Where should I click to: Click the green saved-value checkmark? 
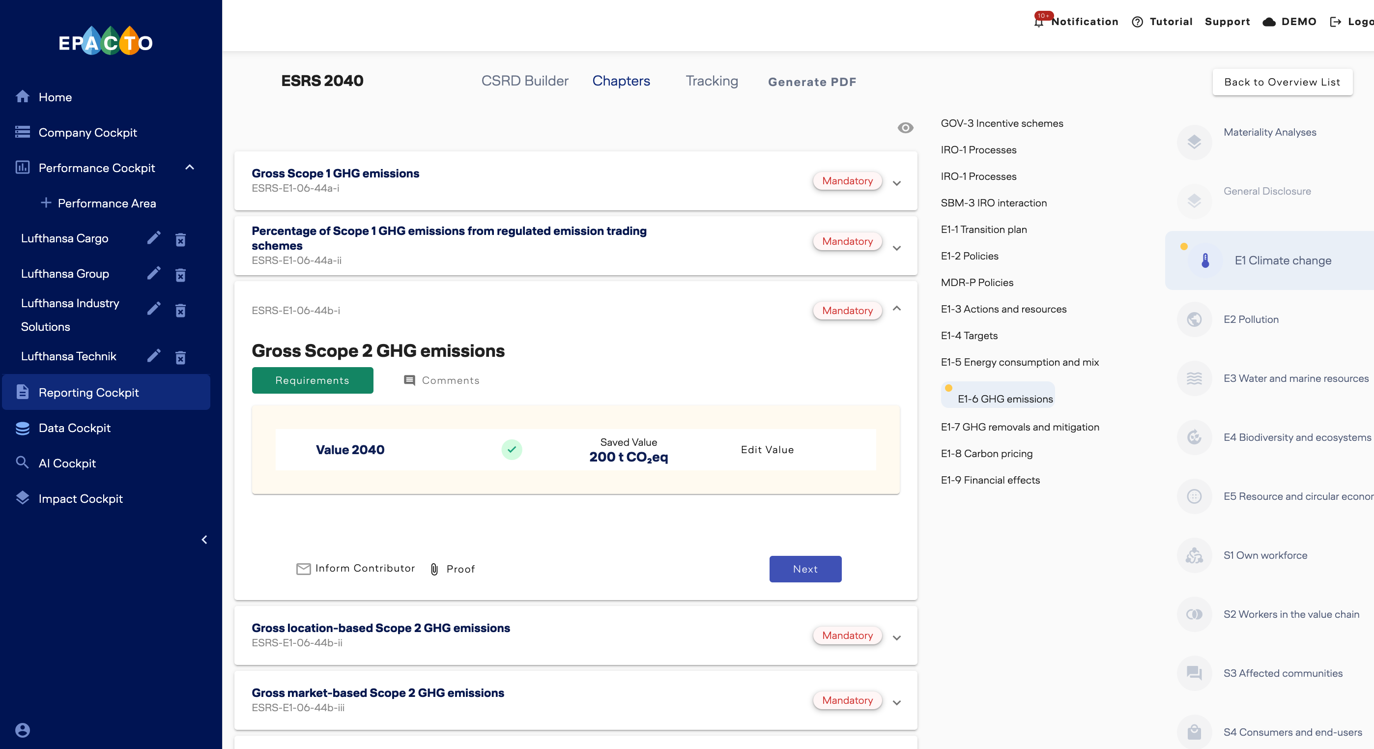[x=511, y=449]
